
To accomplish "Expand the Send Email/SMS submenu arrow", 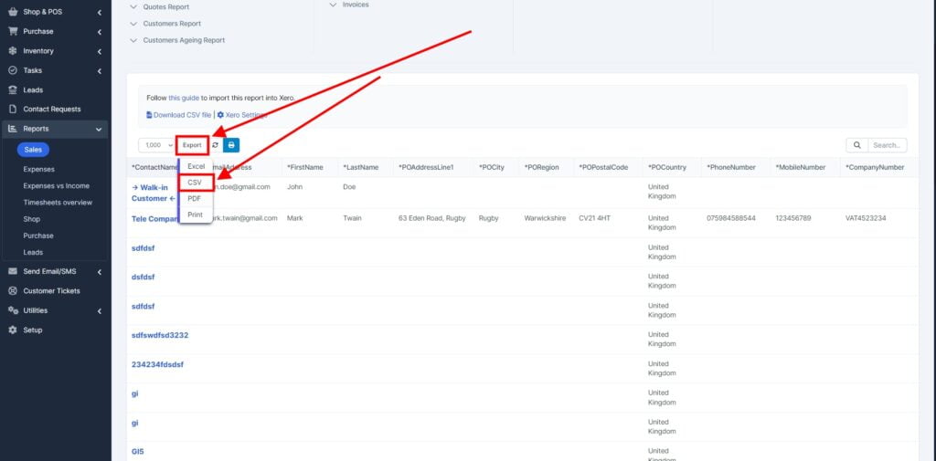I will tap(99, 271).
